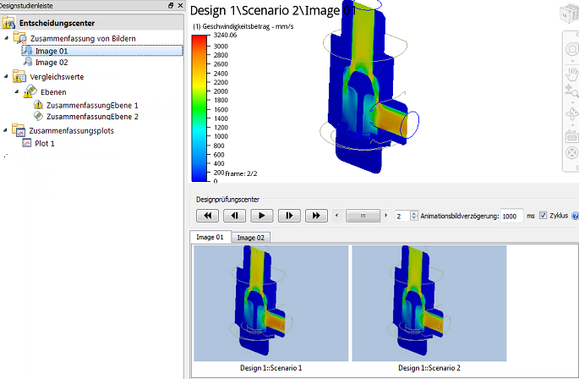Screen dimensions: 579x379
Task: Collapse Zusammenfassung von Bildern node
Action: coord(6,38)
